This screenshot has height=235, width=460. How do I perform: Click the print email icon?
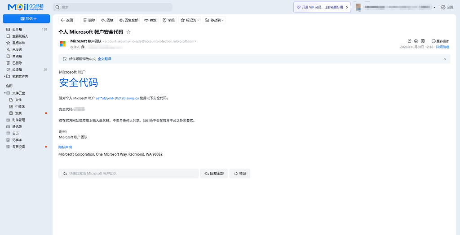click(416, 41)
